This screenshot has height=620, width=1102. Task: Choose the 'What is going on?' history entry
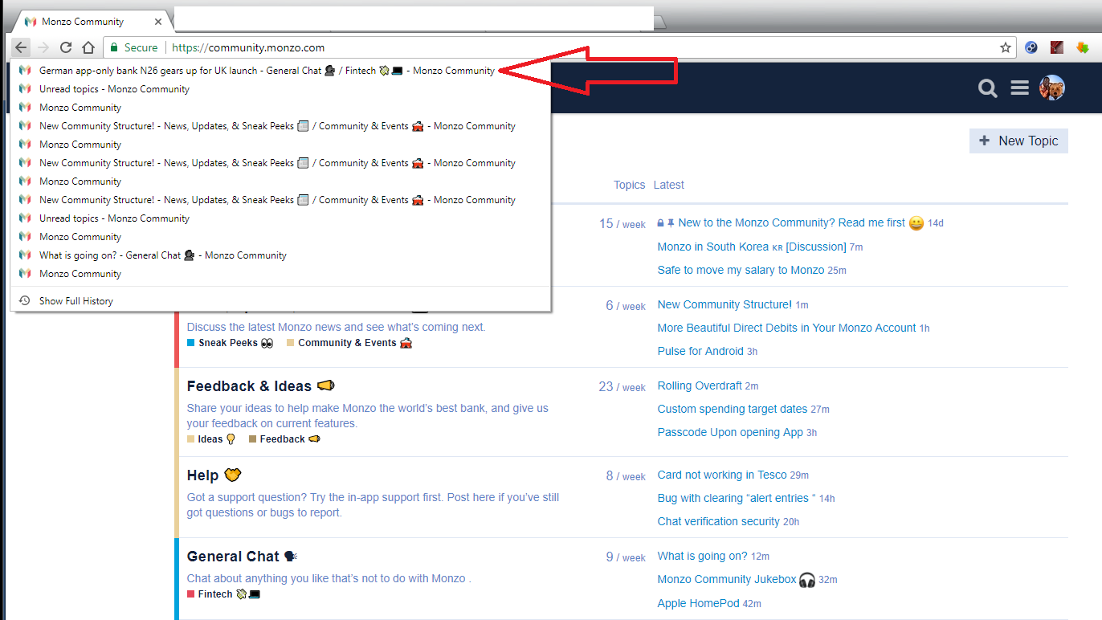pos(162,255)
